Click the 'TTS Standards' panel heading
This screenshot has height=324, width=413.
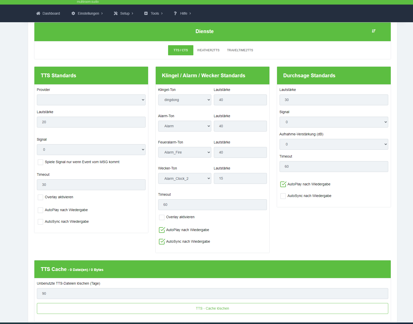[58, 76]
